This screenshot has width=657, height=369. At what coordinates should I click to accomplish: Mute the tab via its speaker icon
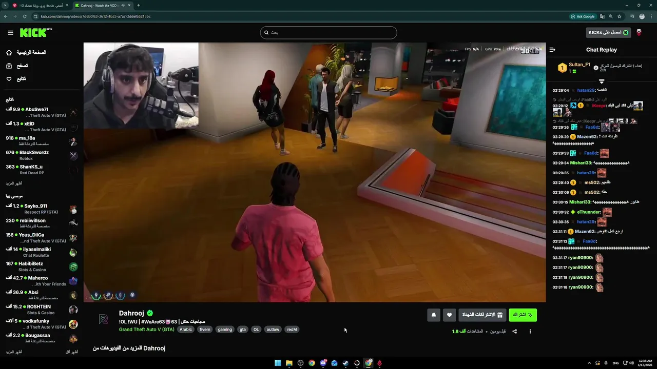point(123,5)
